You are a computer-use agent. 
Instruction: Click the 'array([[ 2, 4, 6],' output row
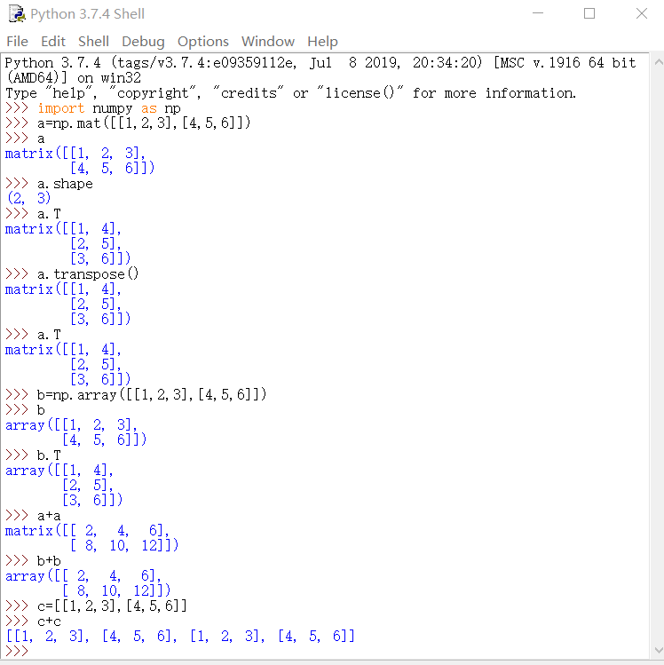83,576
